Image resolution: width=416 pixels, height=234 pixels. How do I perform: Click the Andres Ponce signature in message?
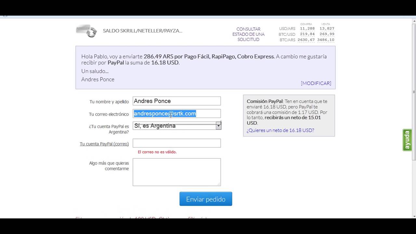point(98,79)
